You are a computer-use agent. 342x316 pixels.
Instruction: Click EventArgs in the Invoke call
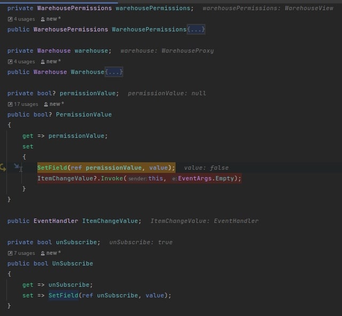(x=195, y=179)
